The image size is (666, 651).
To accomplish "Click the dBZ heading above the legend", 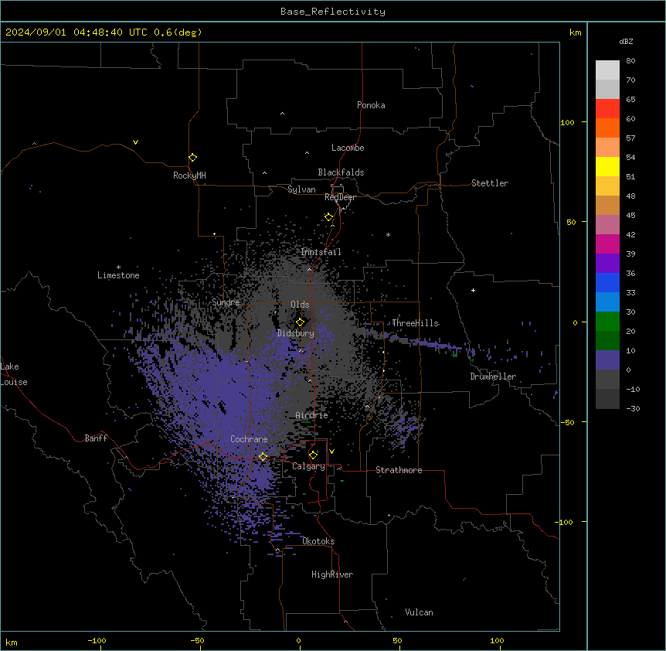I will click(x=626, y=41).
